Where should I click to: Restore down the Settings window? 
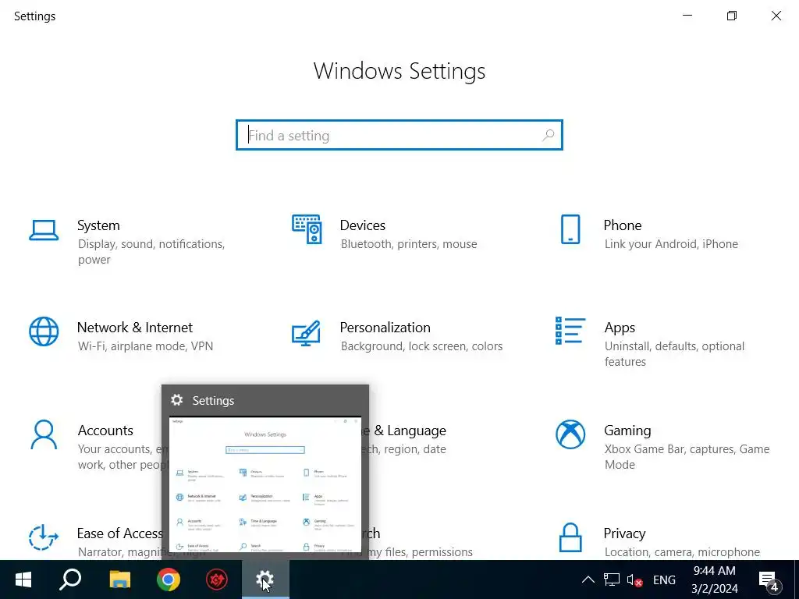pyautogui.click(x=732, y=16)
